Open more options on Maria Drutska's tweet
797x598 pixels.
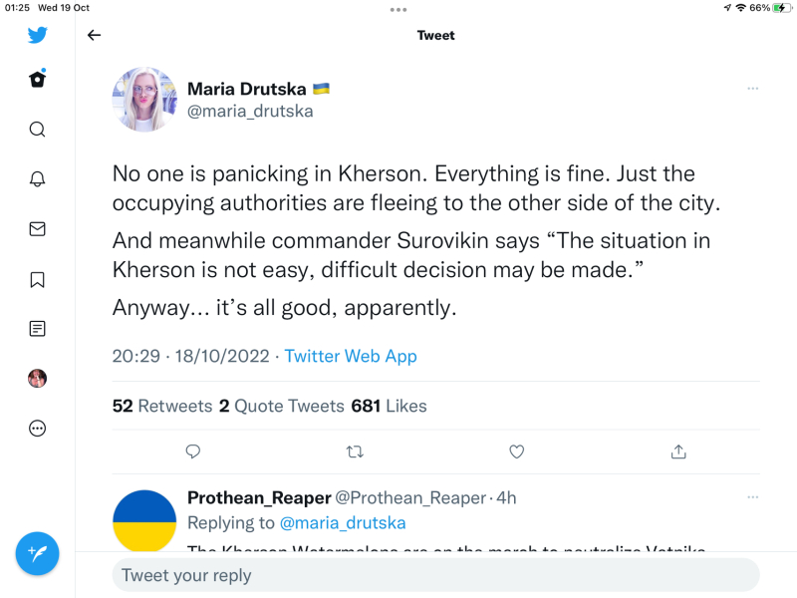[753, 88]
